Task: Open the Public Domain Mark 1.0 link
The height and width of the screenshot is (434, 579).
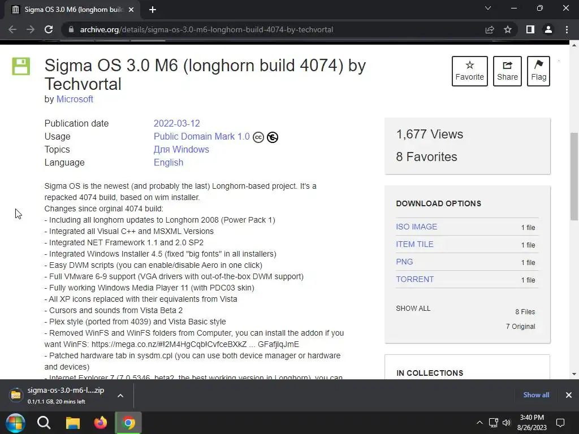Action: [x=202, y=137]
